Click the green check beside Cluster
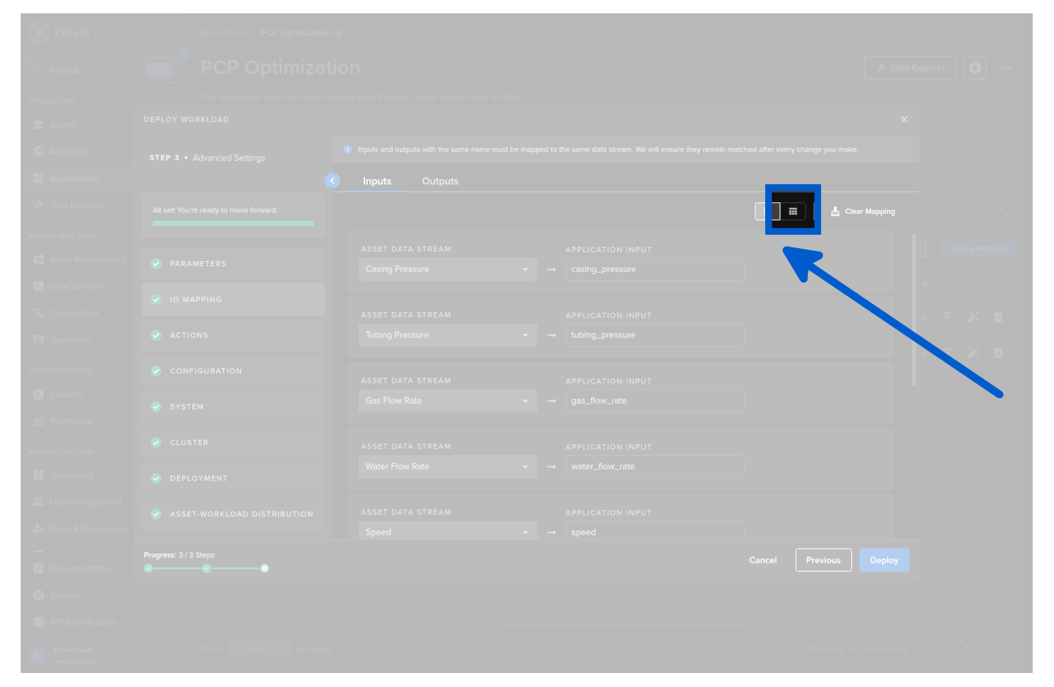Viewport: 1054px width, 687px height. pos(156,443)
